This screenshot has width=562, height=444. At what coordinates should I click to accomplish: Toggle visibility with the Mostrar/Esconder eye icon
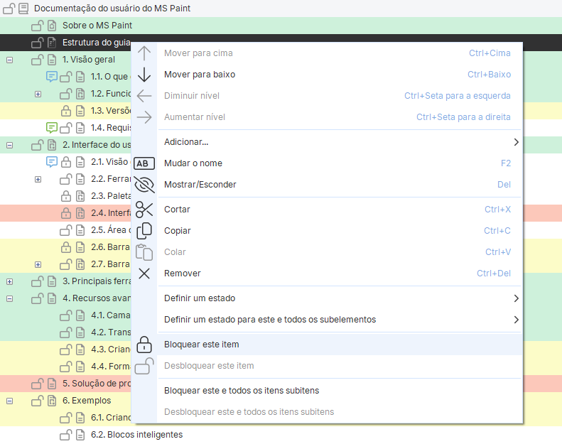point(144,185)
